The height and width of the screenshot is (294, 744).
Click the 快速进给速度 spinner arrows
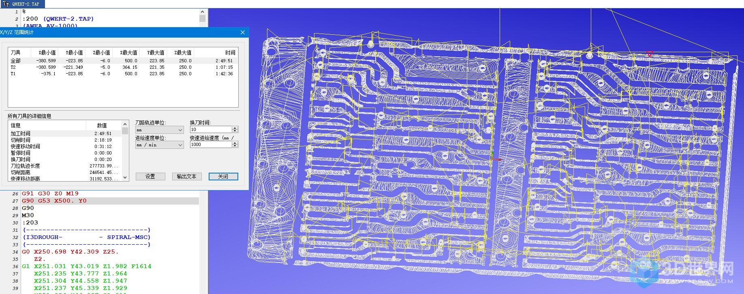235,144
